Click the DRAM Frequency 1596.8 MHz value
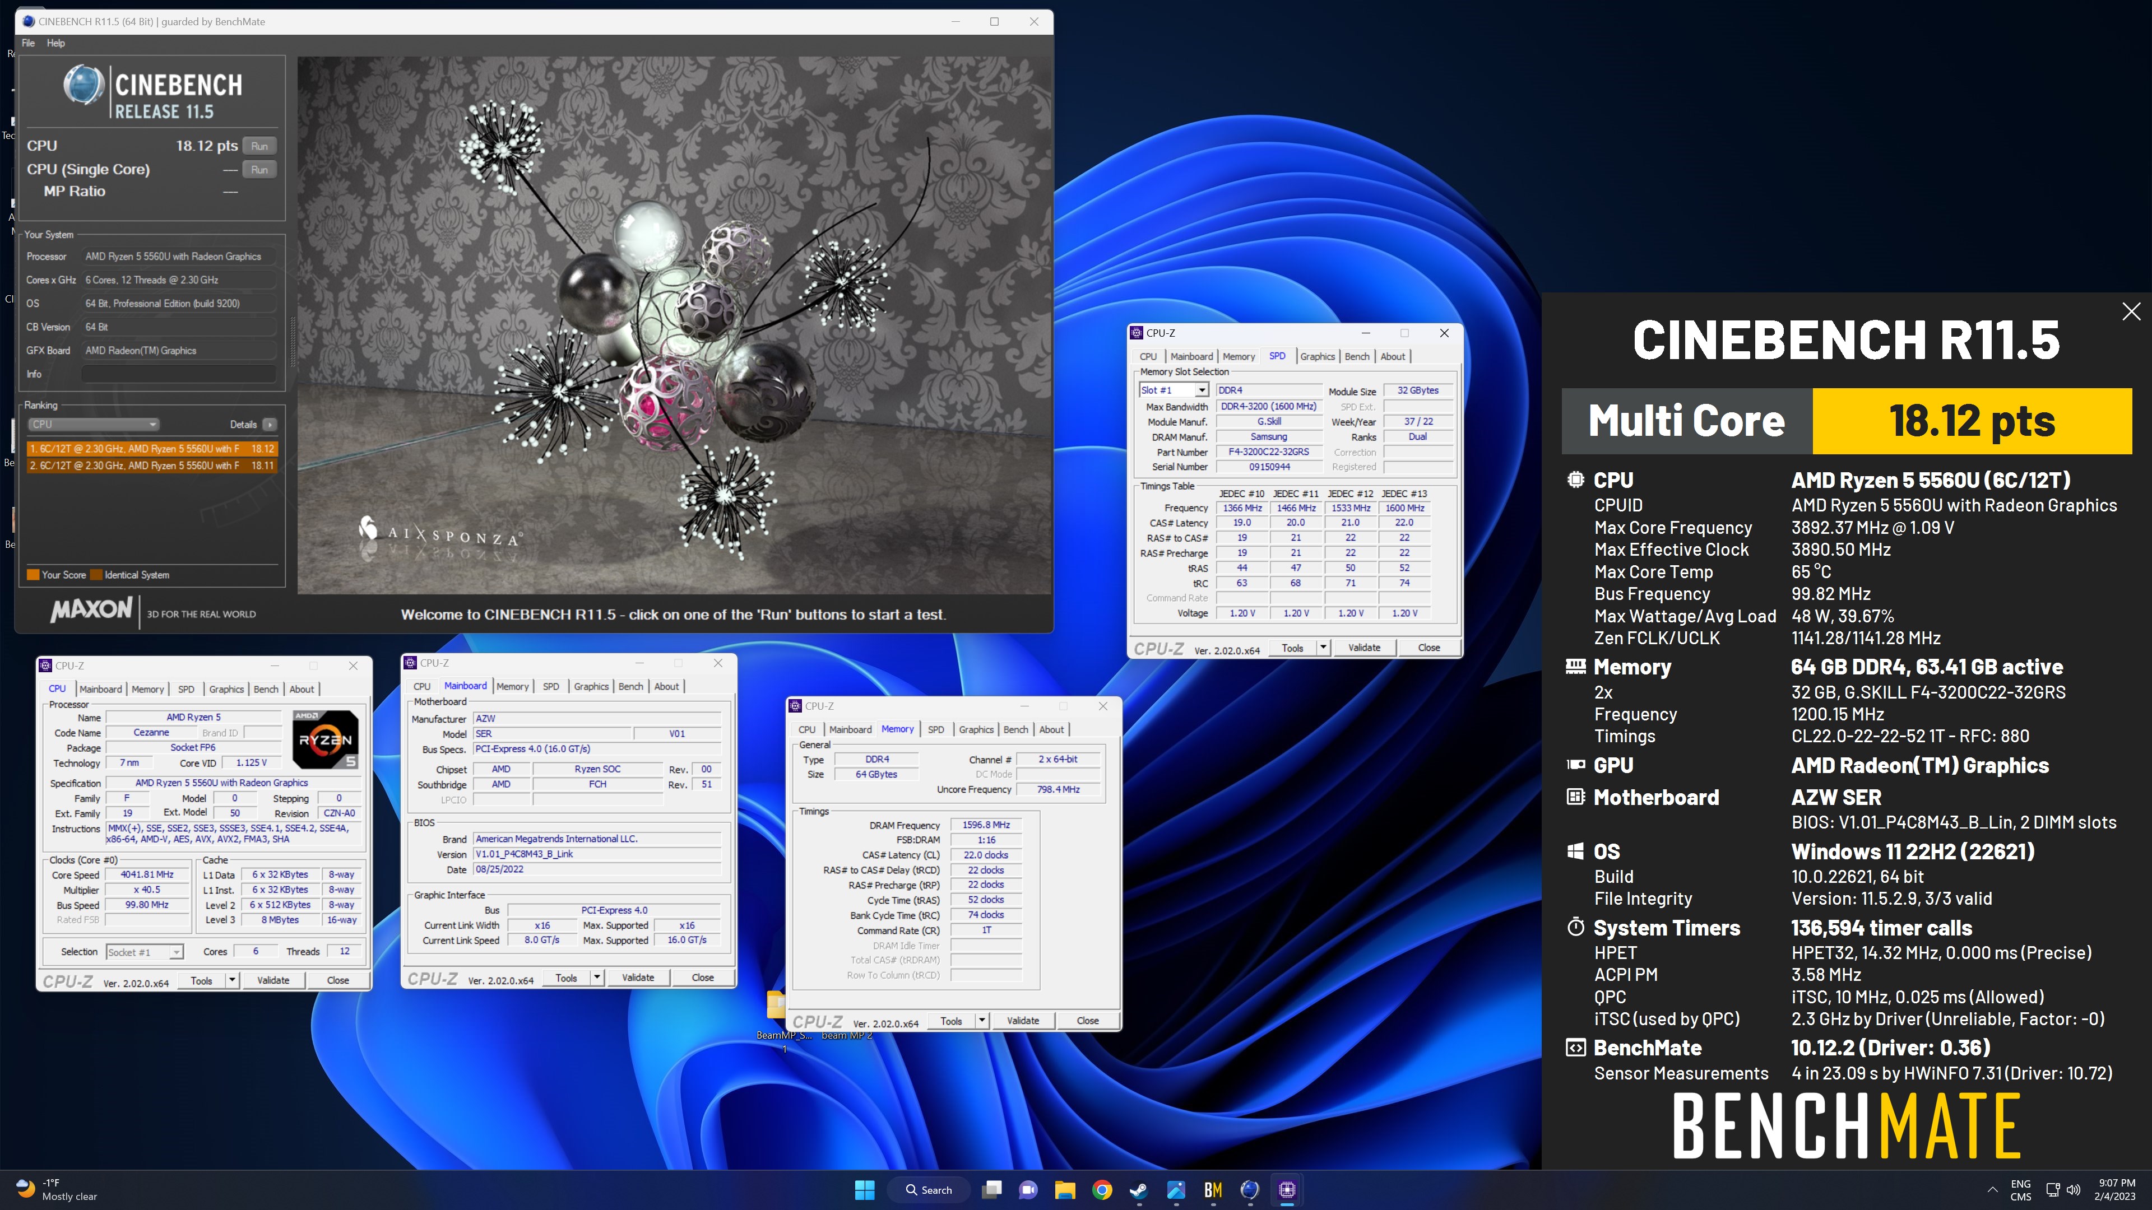This screenshot has height=1210, width=2152. tap(986, 825)
